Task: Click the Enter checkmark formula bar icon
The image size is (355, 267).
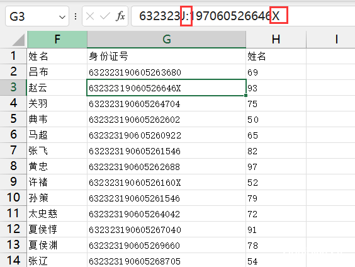Action: (105, 16)
